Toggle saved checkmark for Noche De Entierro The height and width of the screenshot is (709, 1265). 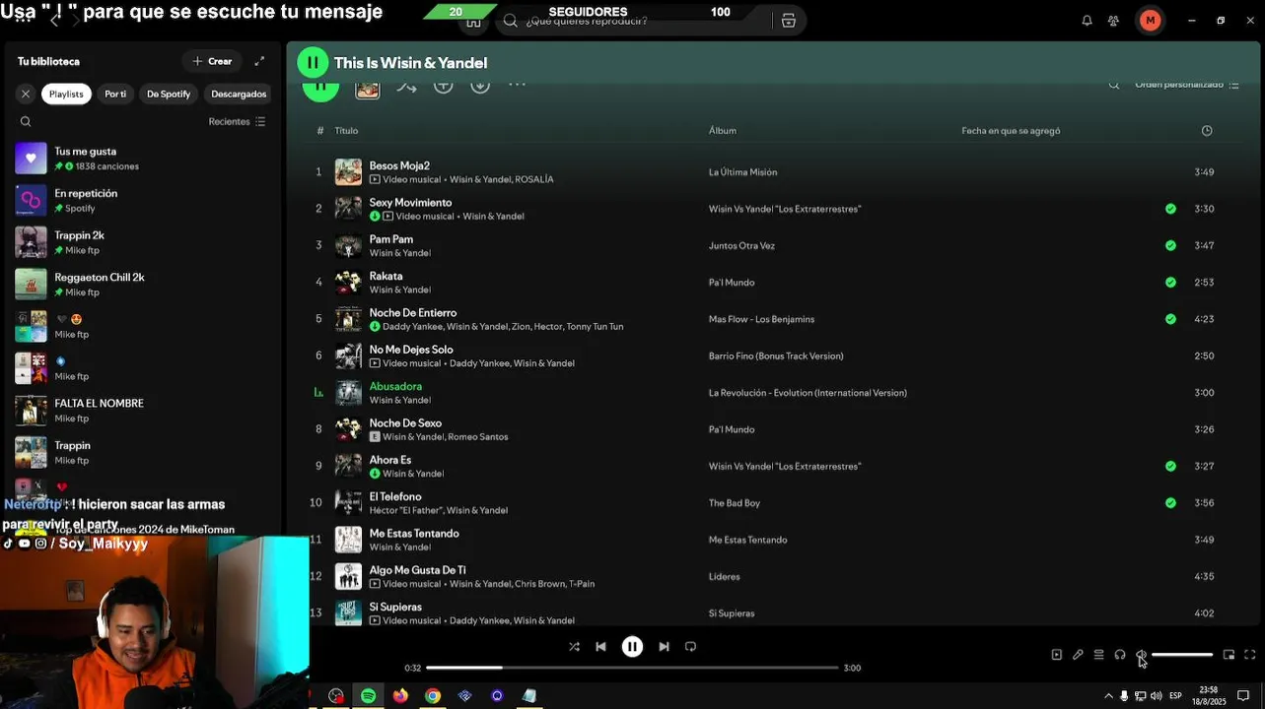tap(1170, 319)
